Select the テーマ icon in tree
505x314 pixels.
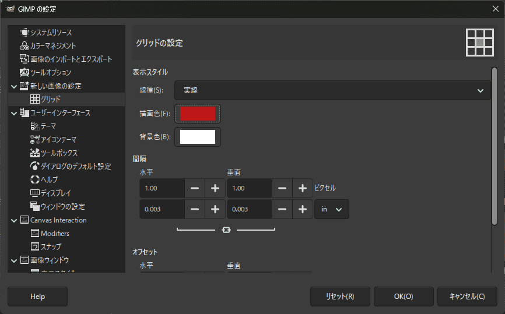(35, 126)
